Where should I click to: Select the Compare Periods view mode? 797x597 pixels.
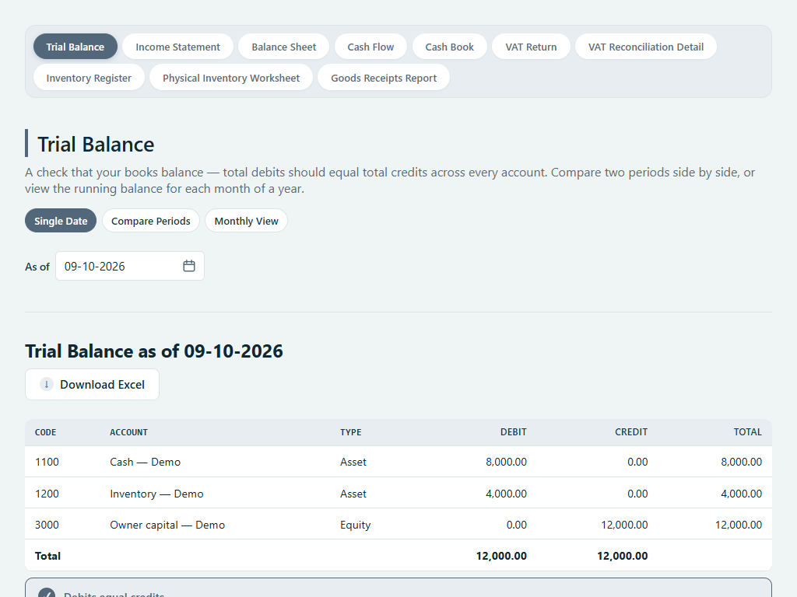pyautogui.click(x=151, y=221)
